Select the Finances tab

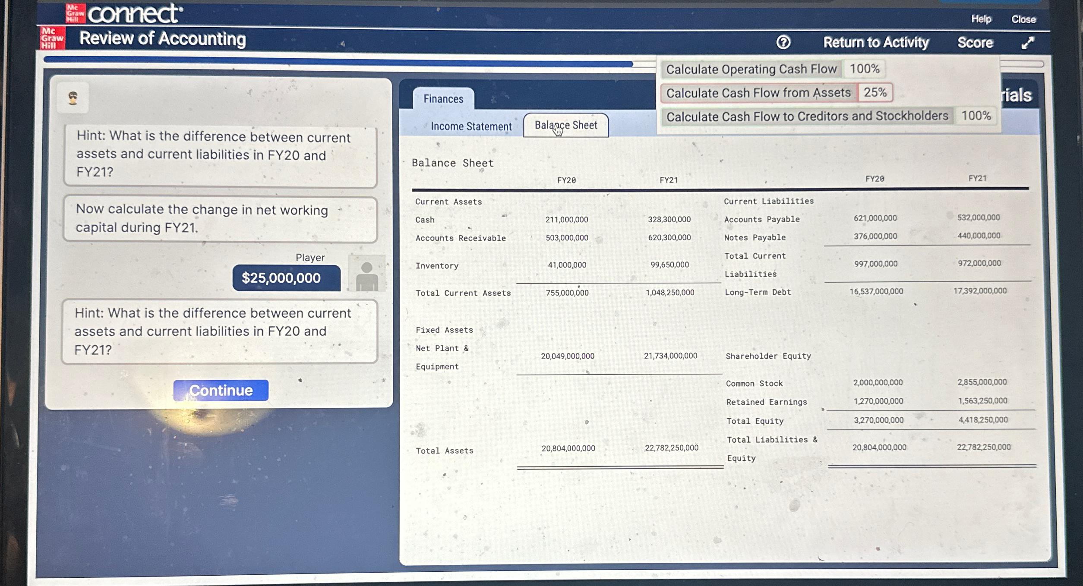[443, 99]
